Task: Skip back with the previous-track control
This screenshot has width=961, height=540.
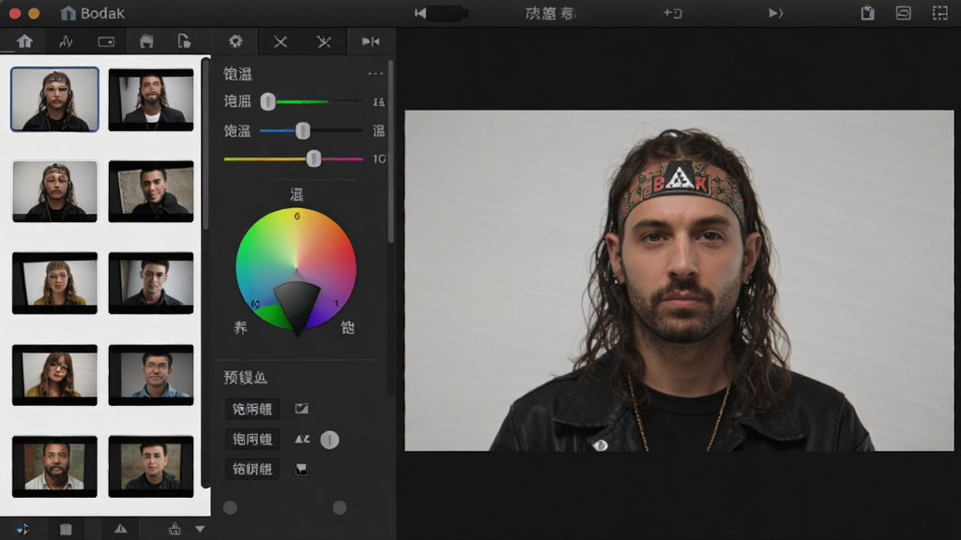Action: tap(419, 13)
